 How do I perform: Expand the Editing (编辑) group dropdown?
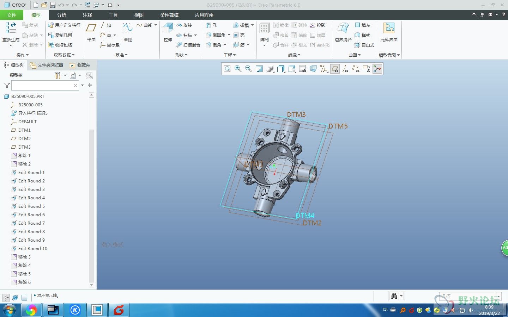(x=294, y=55)
